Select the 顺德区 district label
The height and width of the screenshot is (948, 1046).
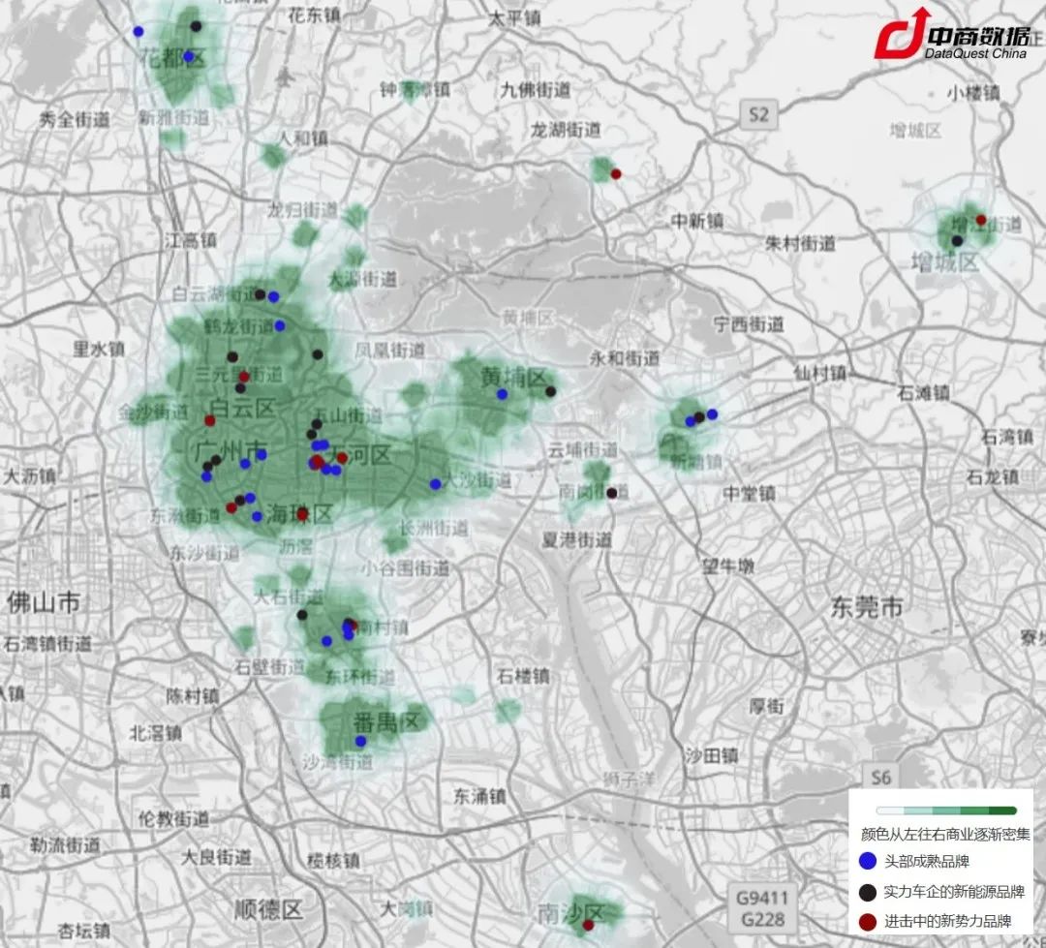coord(268,909)
